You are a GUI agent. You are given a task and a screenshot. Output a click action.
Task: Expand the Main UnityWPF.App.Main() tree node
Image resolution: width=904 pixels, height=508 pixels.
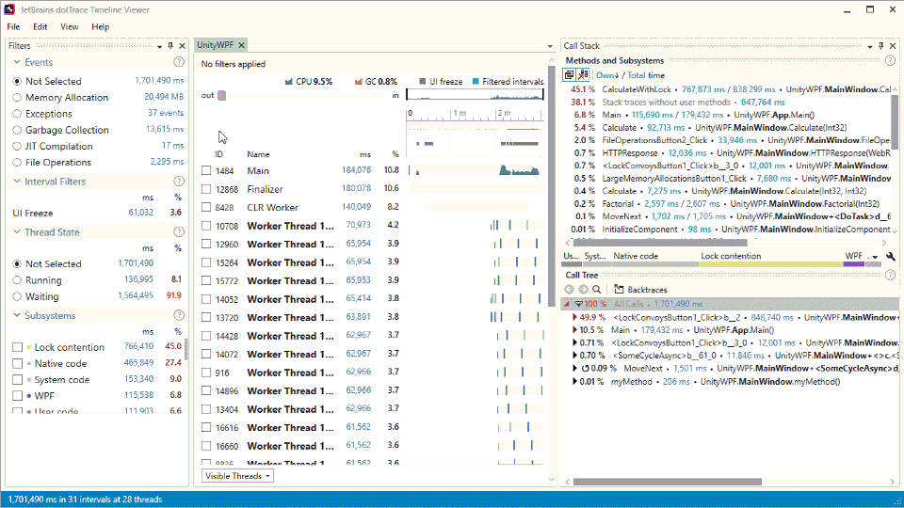(576, 330)
